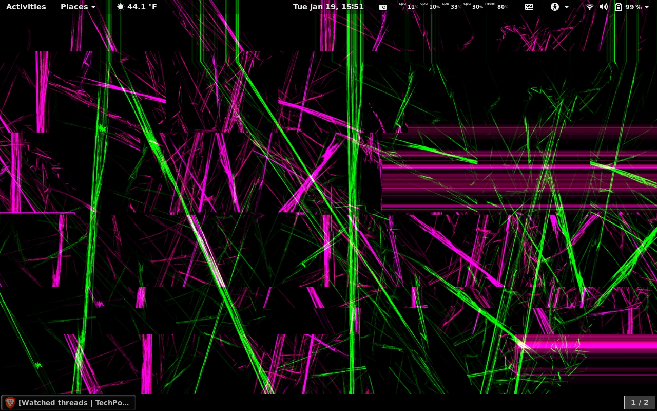Viewport: 657px width, 411px height.
Task: Open the 99 % battery status
Action: (633, 7)
